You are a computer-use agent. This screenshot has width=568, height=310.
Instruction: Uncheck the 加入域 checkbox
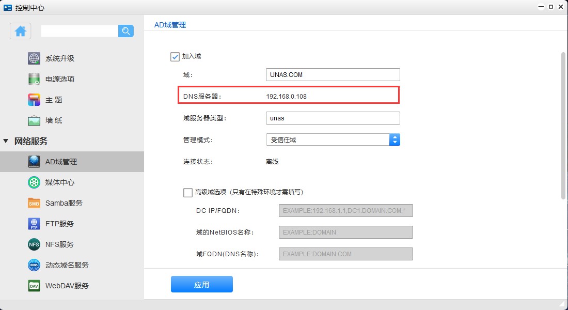175,56
